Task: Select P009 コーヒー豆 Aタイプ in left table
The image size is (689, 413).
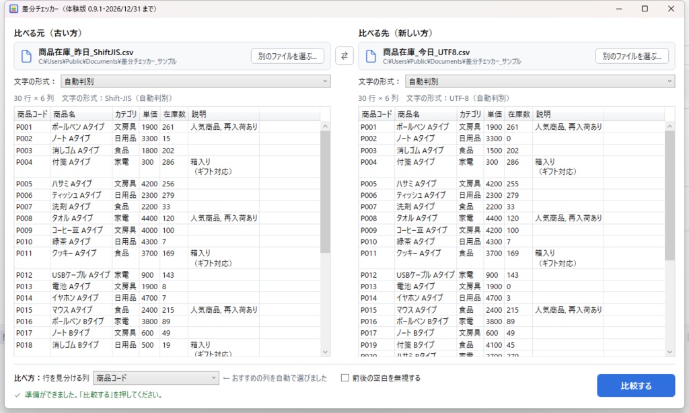Action: [168, 230]
